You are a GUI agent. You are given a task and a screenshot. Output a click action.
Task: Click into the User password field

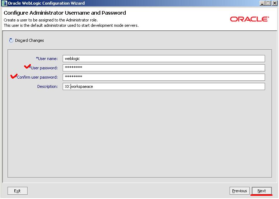point(164,68)
